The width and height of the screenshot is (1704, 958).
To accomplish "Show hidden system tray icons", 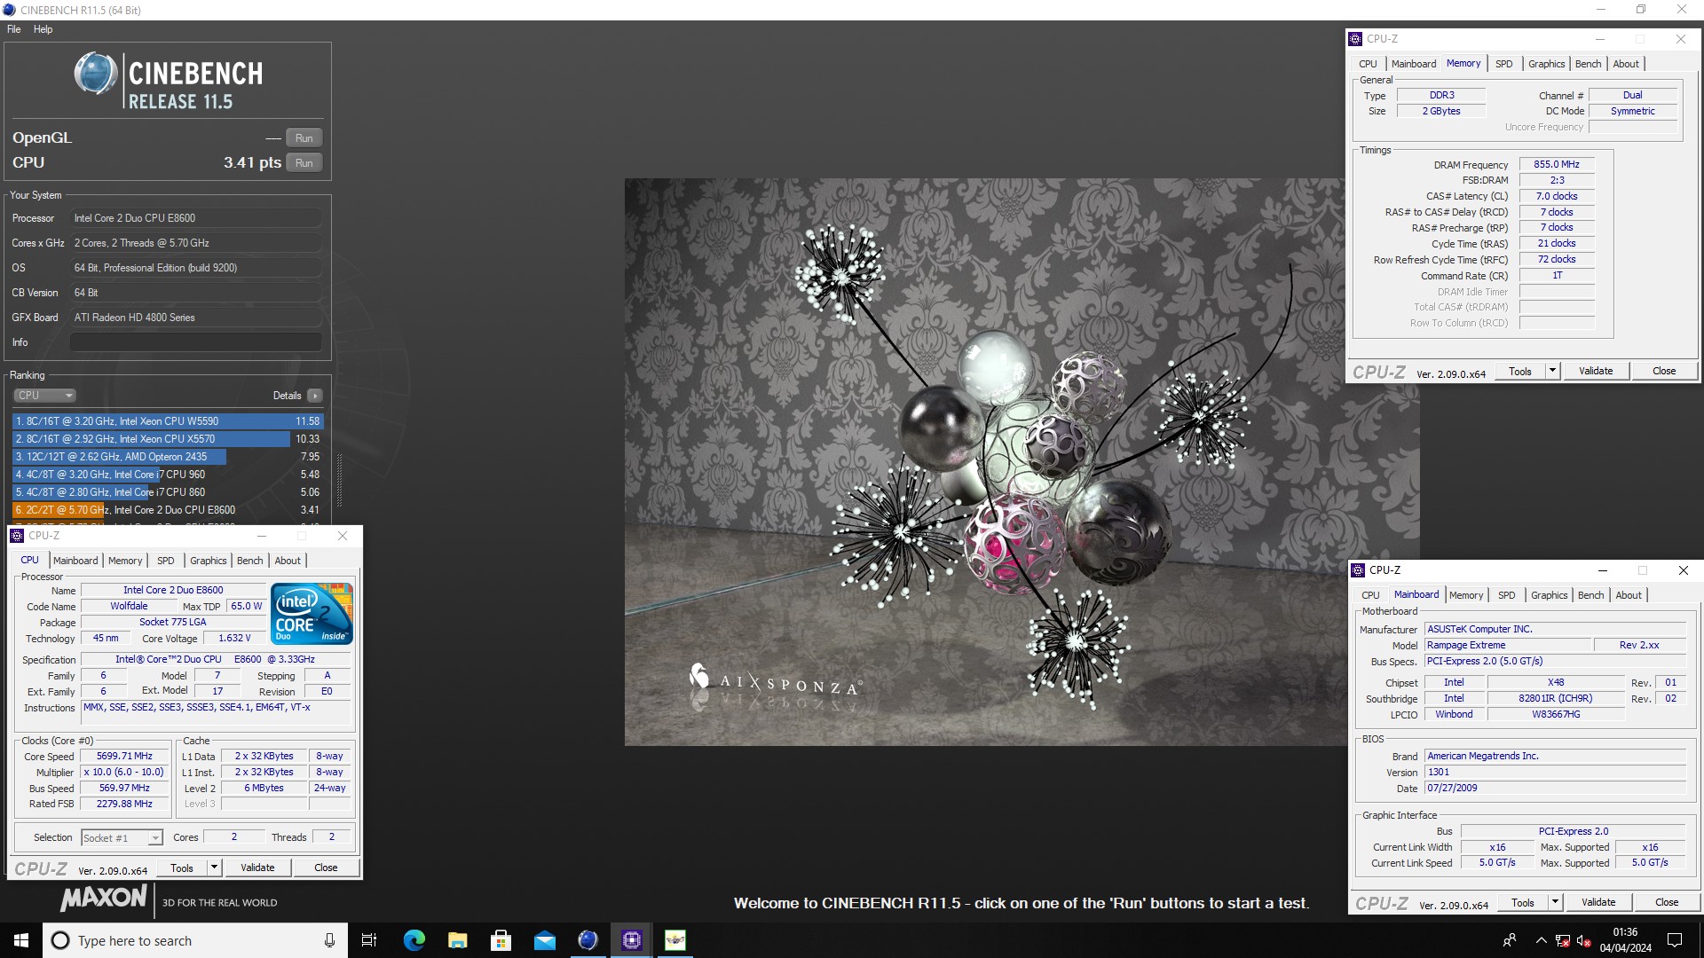I will pos(1541,940).
